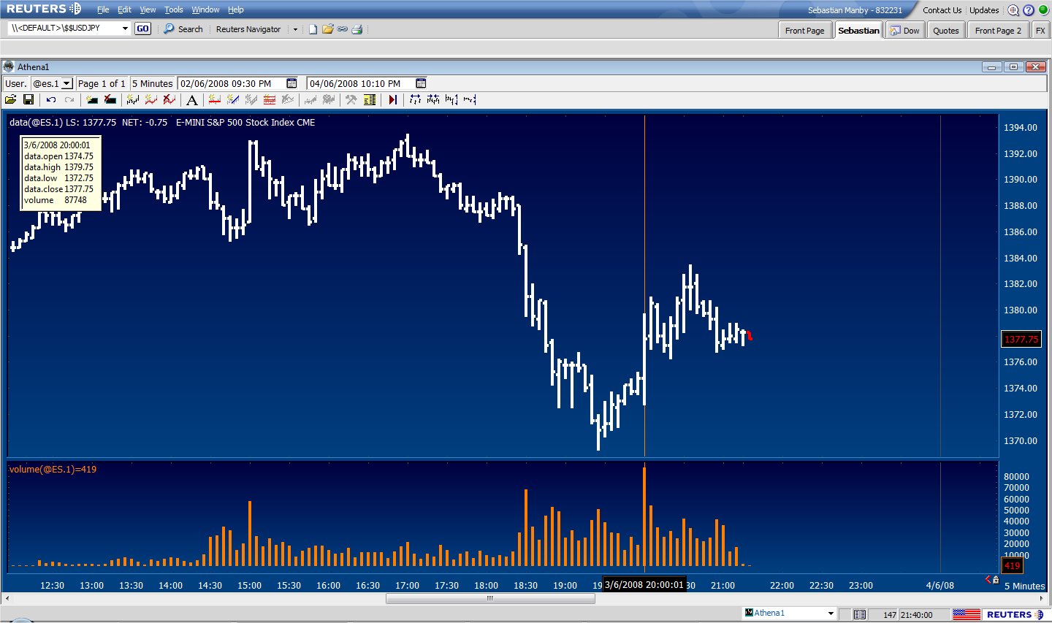
Task: Click the Search button
Action: click(183, 29)
